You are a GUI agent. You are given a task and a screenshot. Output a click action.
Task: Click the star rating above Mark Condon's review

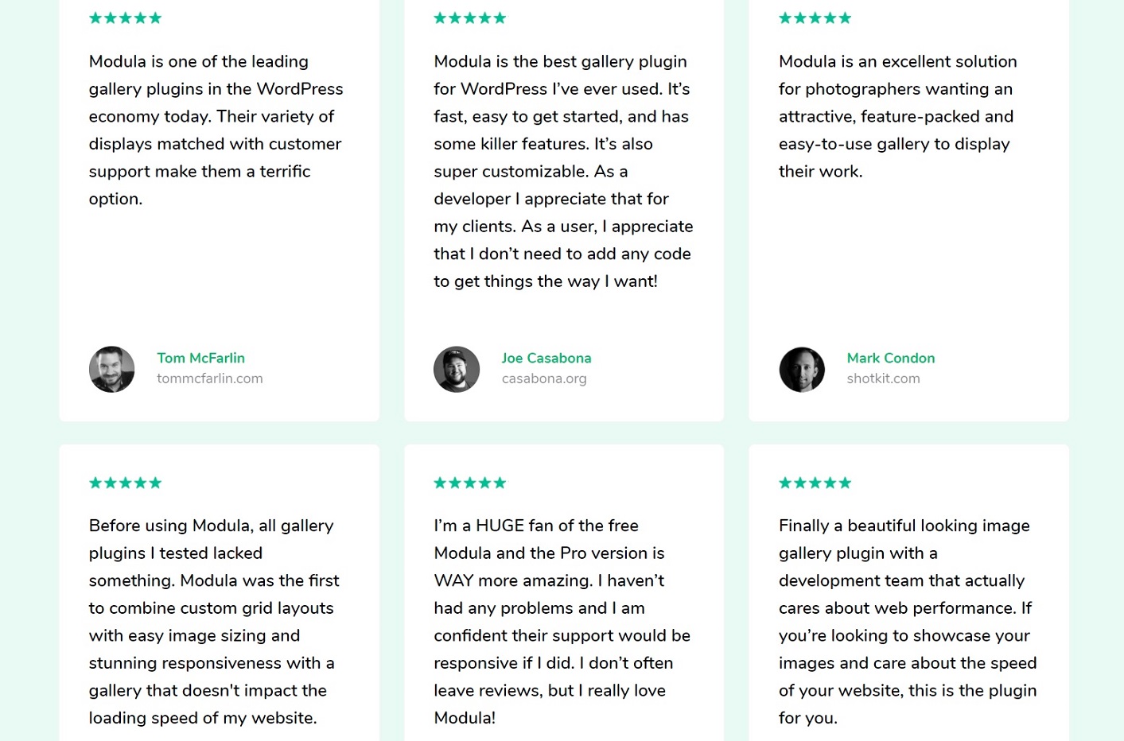(x=815, y=18)
